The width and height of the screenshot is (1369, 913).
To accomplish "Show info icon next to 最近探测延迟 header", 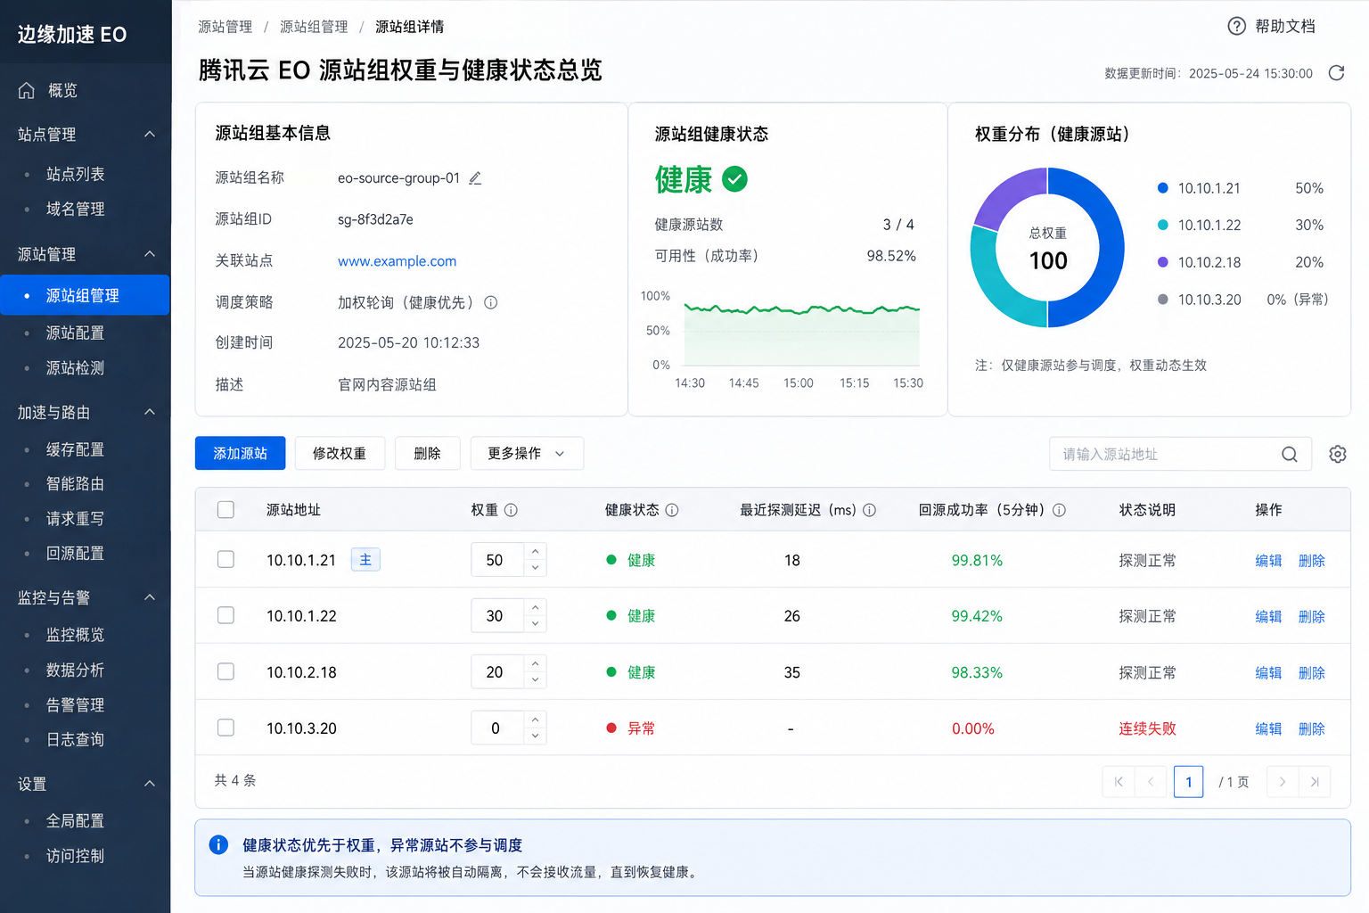I will (x=869, y=510).
